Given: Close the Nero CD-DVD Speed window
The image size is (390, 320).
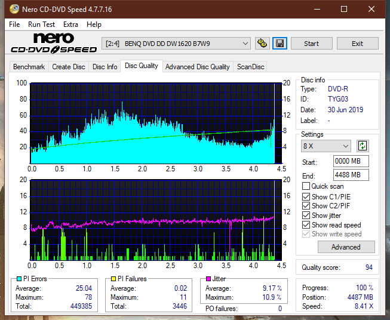Looking at the screenshot, I should coord(371,9).
